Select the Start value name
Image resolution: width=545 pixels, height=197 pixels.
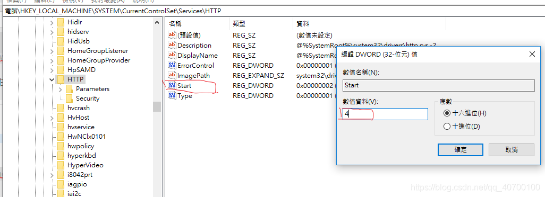(184, 85)
